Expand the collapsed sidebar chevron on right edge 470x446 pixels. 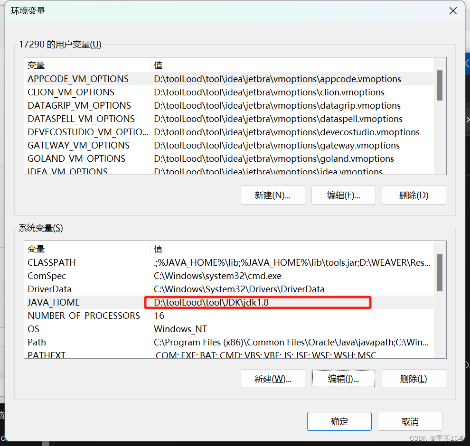(x=467, y=119)
